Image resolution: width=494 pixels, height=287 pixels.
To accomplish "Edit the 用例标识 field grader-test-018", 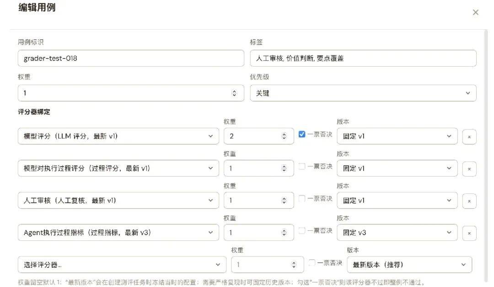I will [x=131, y=58].
